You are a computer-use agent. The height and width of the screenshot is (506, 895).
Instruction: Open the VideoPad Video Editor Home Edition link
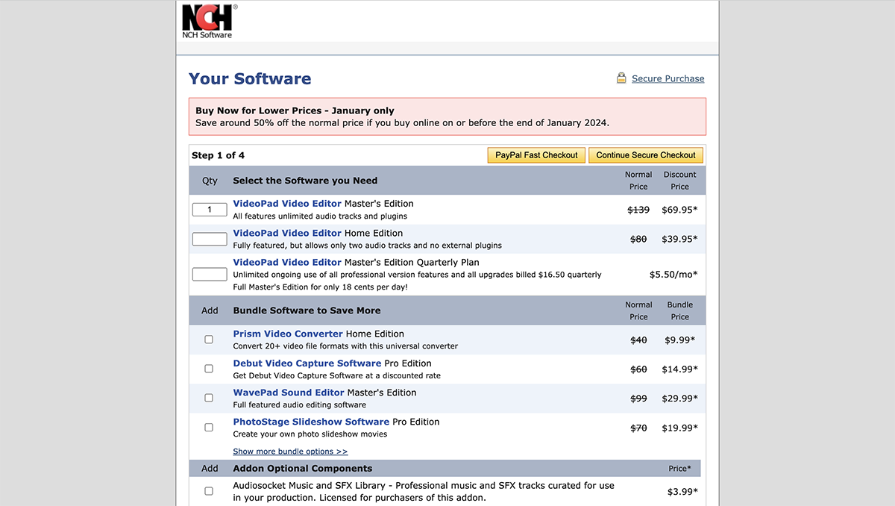tap(287, 233)
